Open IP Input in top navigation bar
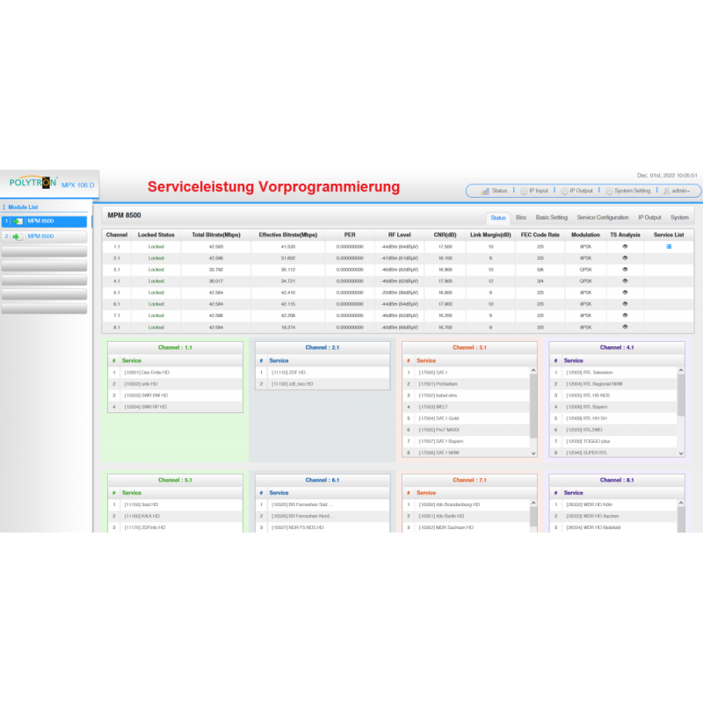Image resolution: width=703 pixels, height=703 pixels. coord(539,191)
